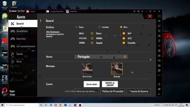The image size is (190, 107).
Task: Open Opera from the taskbar
Action: click(x=56, y=105)
